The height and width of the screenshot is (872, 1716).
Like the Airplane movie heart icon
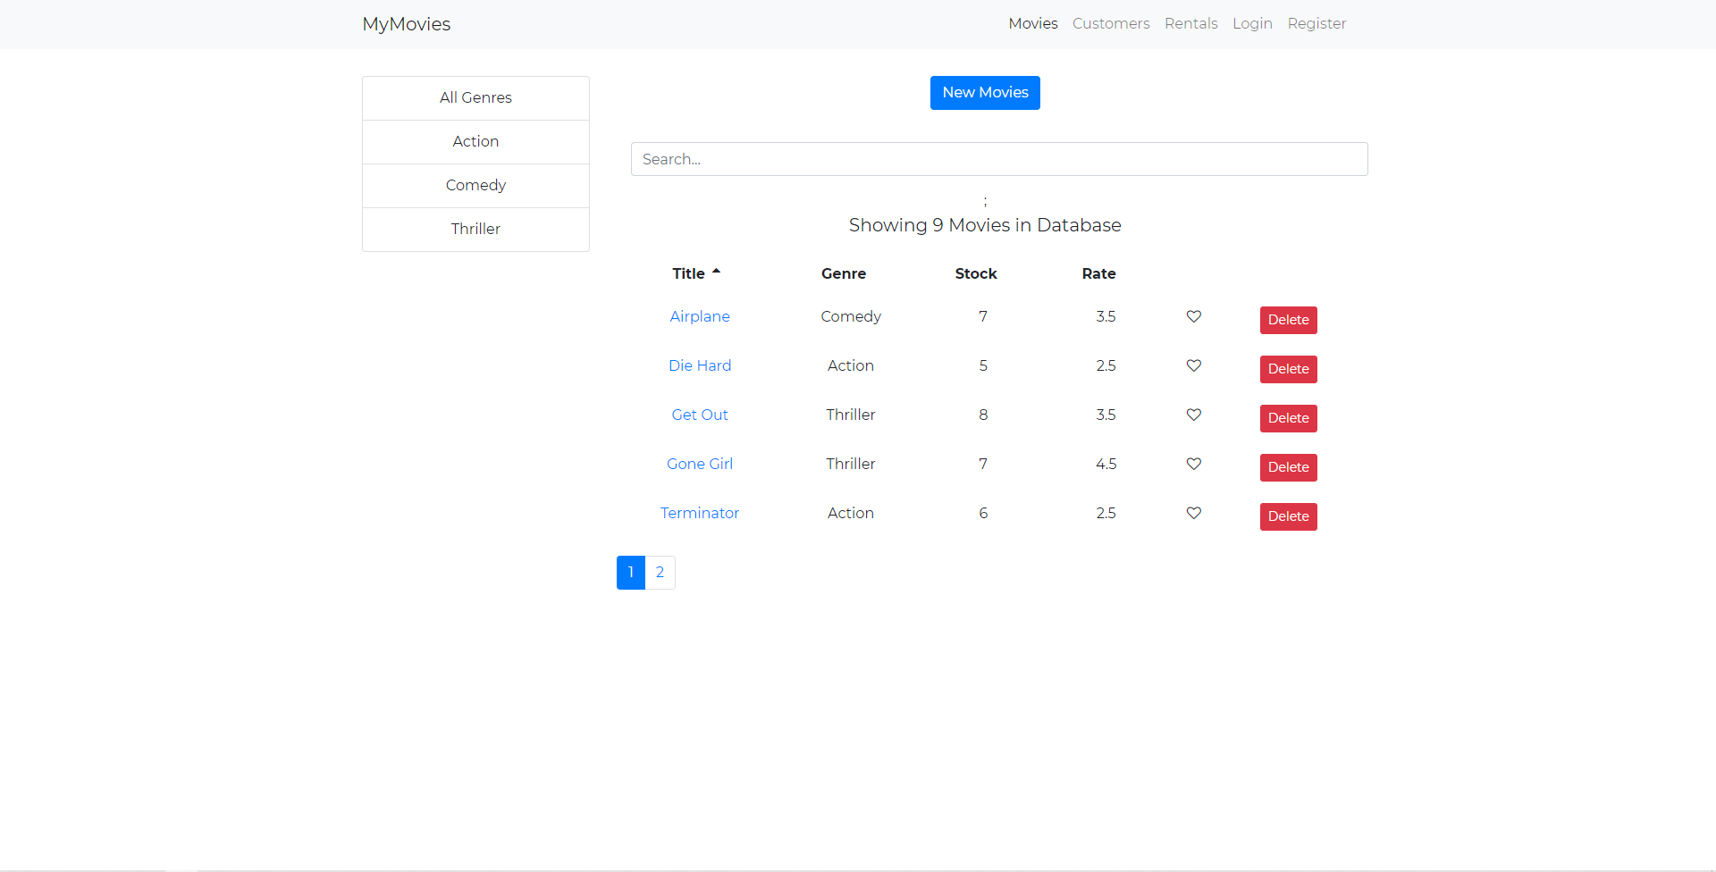[1193, 316]
